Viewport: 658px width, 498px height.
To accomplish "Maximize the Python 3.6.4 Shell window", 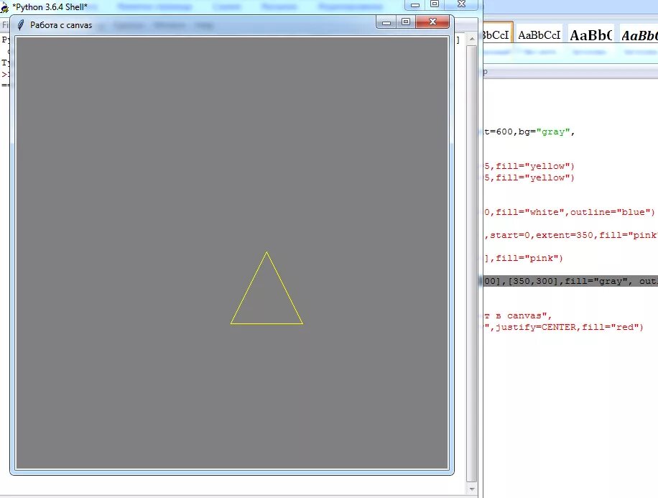I will (435, 4).
